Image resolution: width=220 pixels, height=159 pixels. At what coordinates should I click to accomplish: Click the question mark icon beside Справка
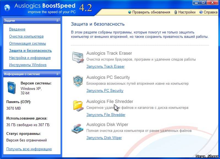click(x=201, y=12)
